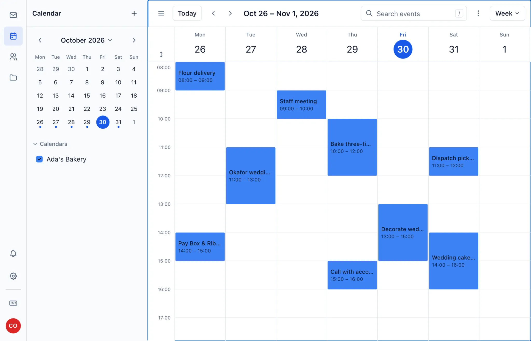
Task: Open the Pay Box & Ribbon event
Action: pyautogui.click(x=200, y=247)
